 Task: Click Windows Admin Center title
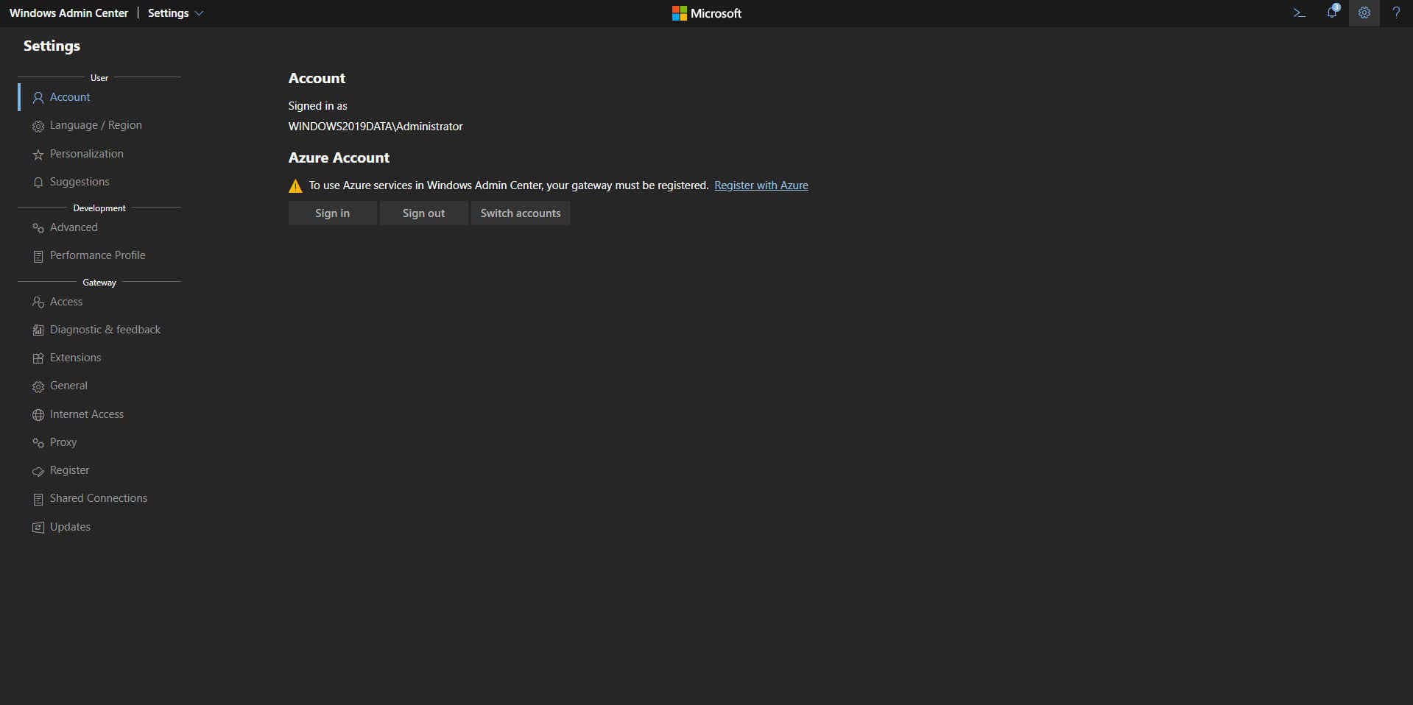pos(68,13)
